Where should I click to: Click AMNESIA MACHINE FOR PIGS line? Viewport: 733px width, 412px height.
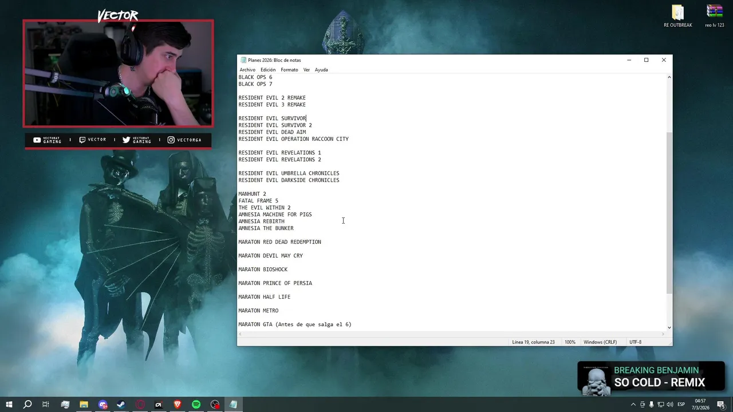275,215
